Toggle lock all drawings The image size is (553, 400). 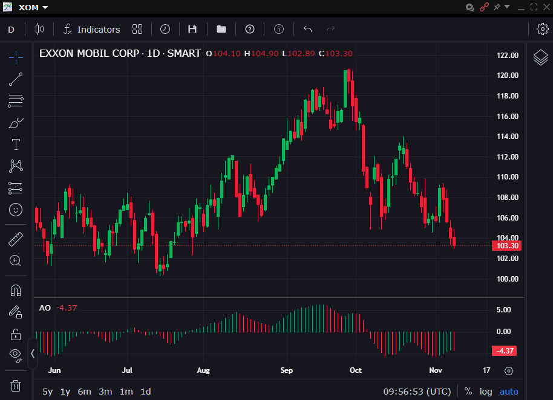point(16,334)
